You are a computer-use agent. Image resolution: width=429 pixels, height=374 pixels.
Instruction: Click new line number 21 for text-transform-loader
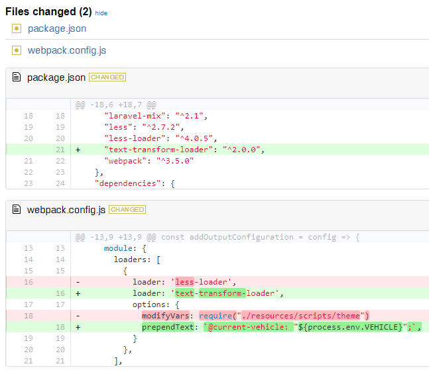tap(60, 150)
